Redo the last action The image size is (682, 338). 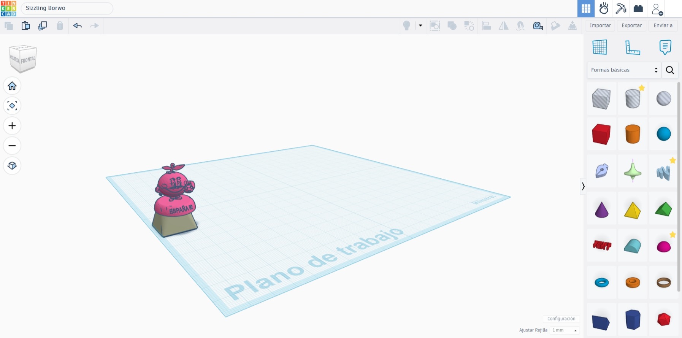[94, 26]
